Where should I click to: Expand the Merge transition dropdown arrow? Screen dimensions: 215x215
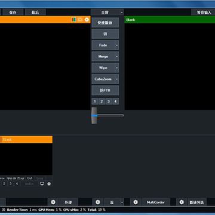click(x=117, y=57)
